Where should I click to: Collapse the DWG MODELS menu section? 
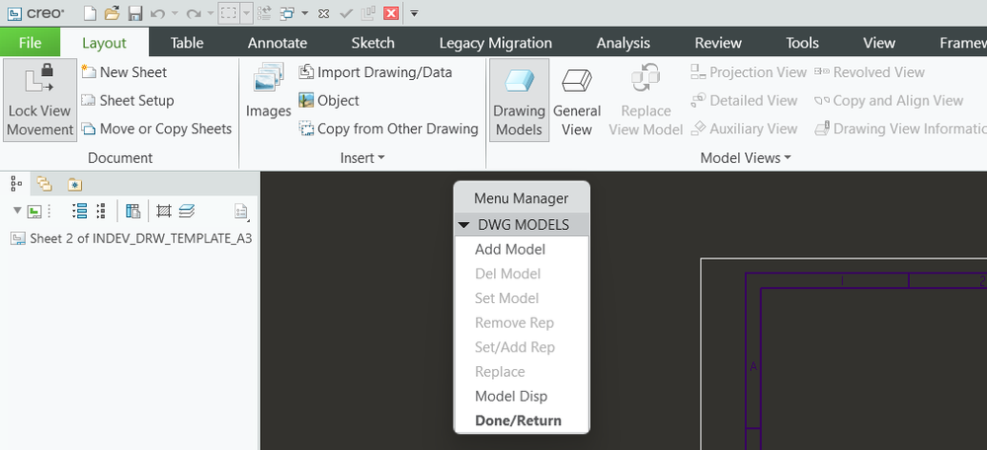[463, 225]
